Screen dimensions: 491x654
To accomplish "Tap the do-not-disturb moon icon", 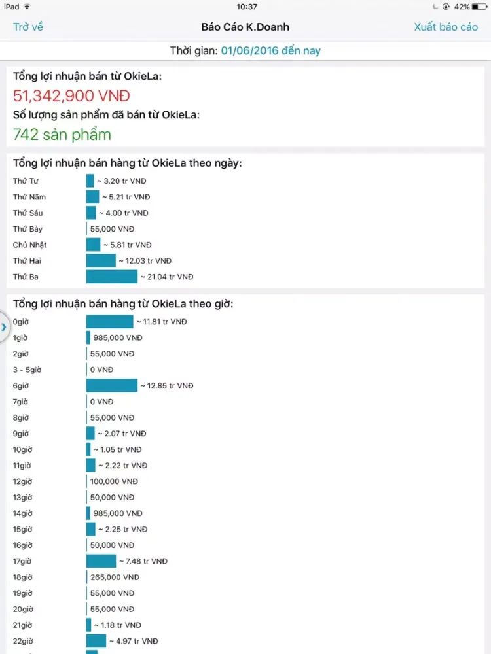I will (x=435, y=7).
